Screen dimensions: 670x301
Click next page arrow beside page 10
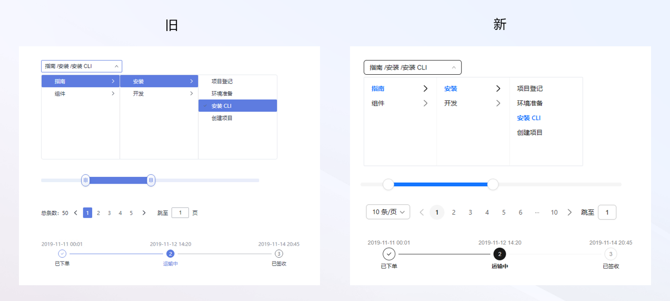[569, 213]
